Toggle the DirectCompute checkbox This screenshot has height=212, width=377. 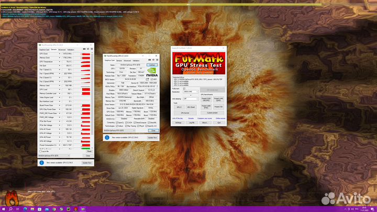point(135,122)
